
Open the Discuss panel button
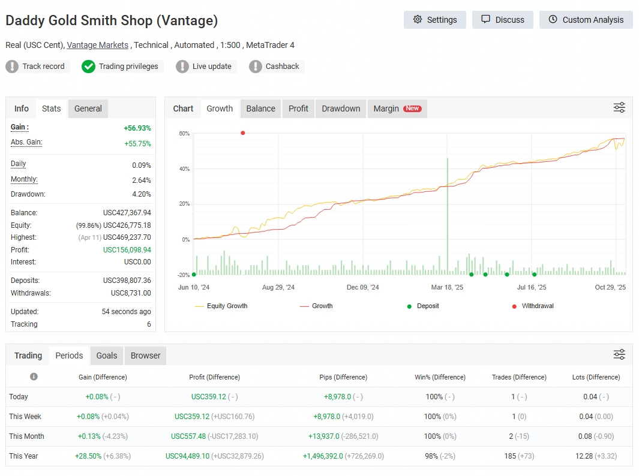point(504,20)
